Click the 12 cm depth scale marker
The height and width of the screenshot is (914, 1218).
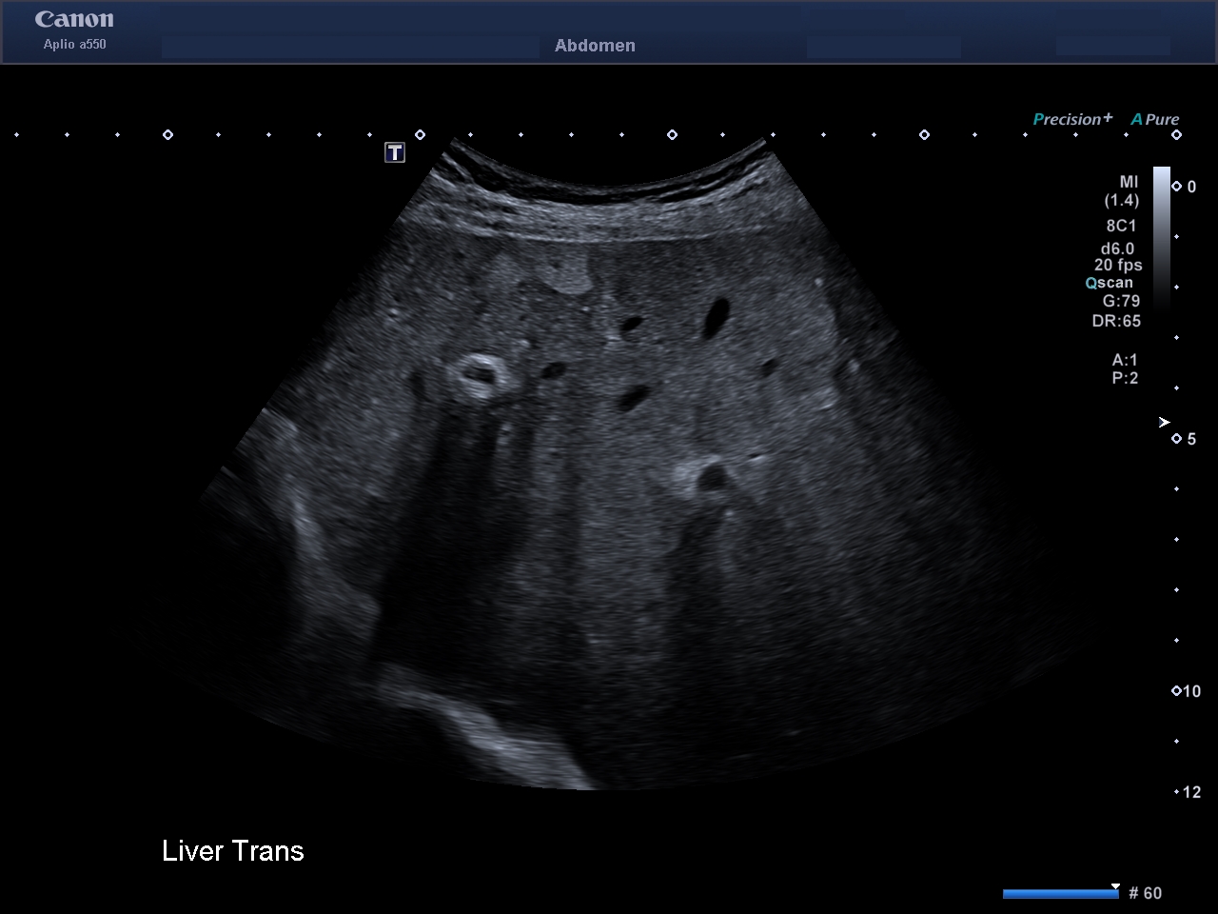(1189, 792)
